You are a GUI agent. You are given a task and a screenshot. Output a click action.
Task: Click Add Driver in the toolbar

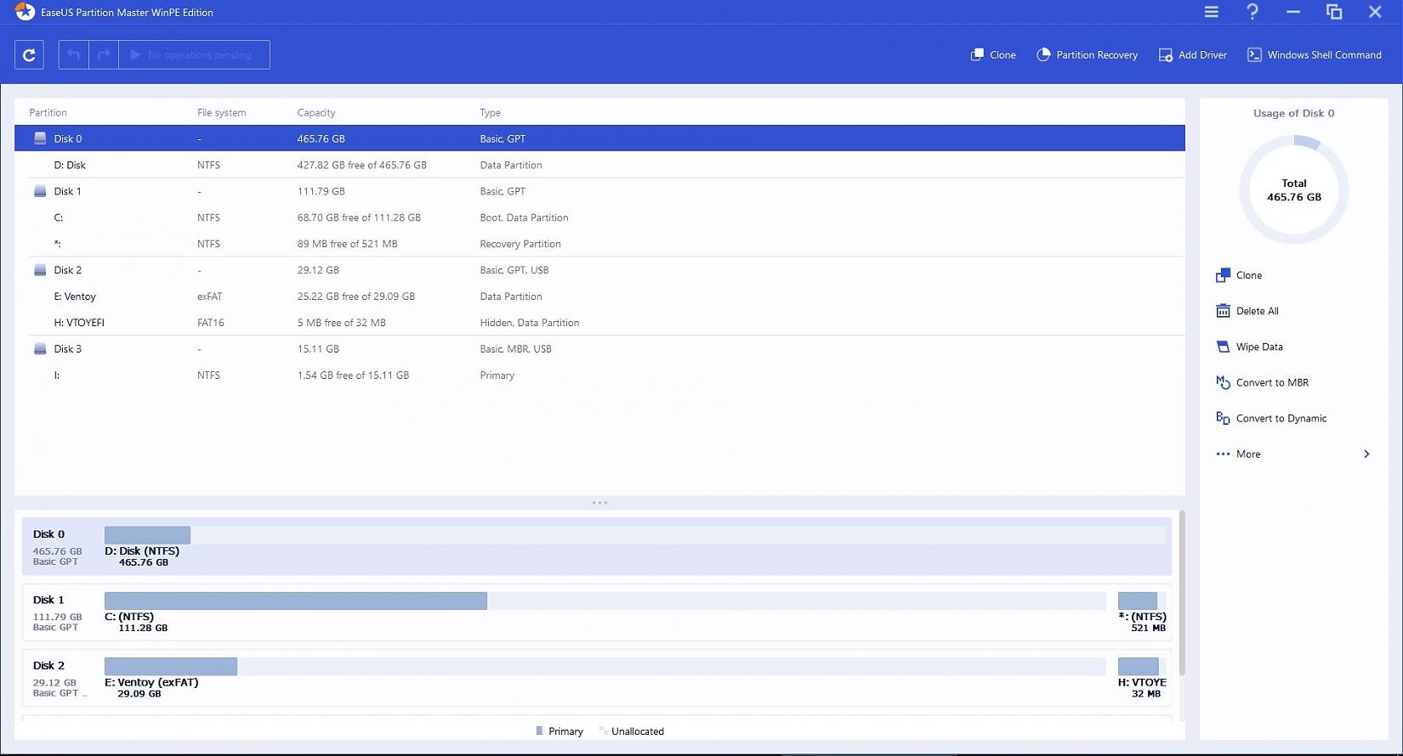tap(1192, 55)
